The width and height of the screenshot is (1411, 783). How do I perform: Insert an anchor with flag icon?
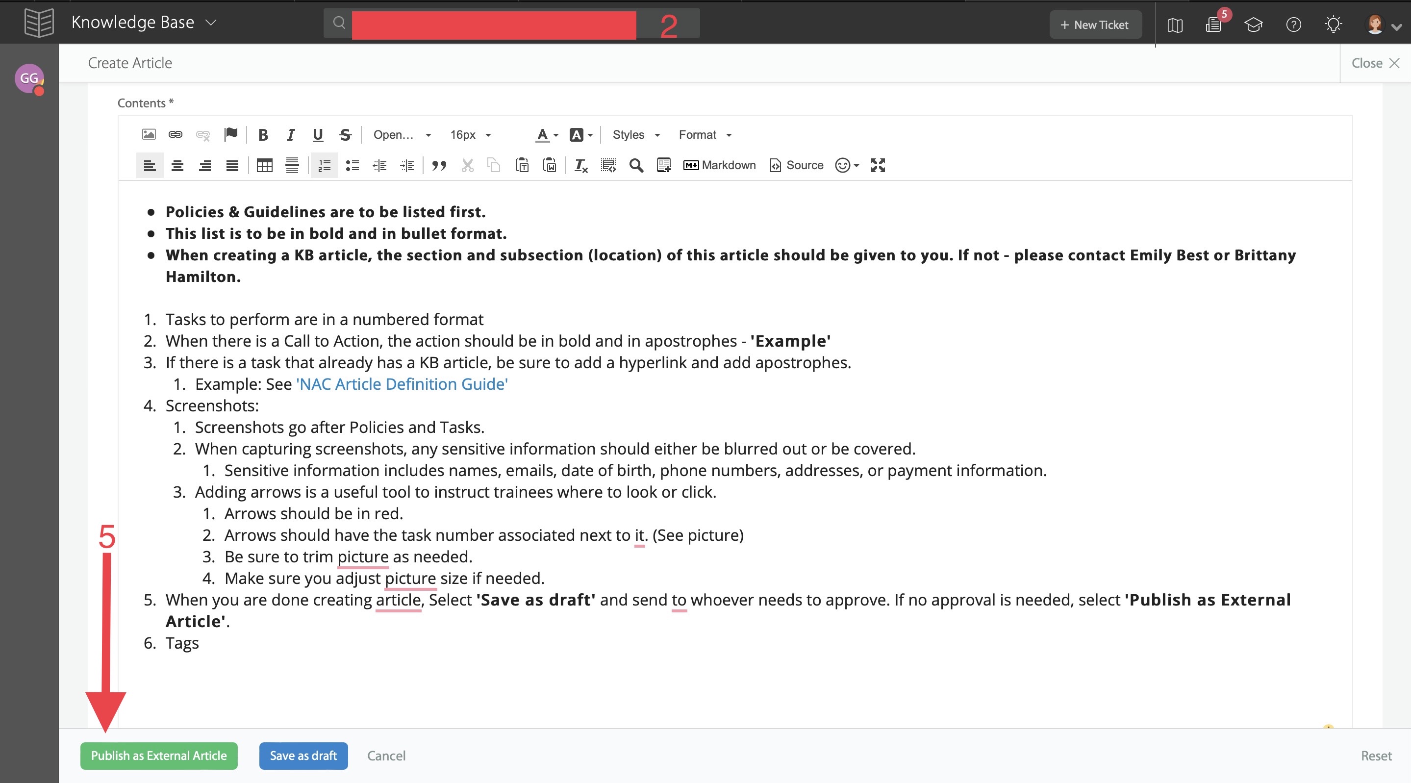[x=230, y=134]
